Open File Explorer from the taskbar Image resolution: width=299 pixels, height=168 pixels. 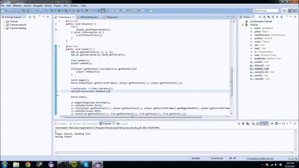[16, 165]
